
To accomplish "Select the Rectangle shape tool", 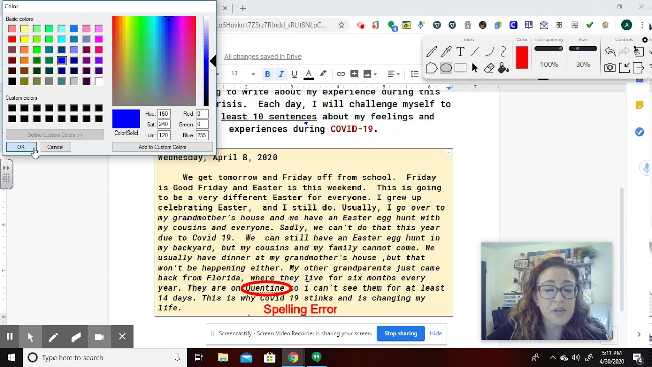I will 460,68.
